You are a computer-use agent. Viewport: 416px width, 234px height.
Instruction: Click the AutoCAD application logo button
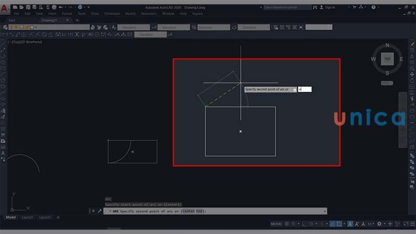5,8
